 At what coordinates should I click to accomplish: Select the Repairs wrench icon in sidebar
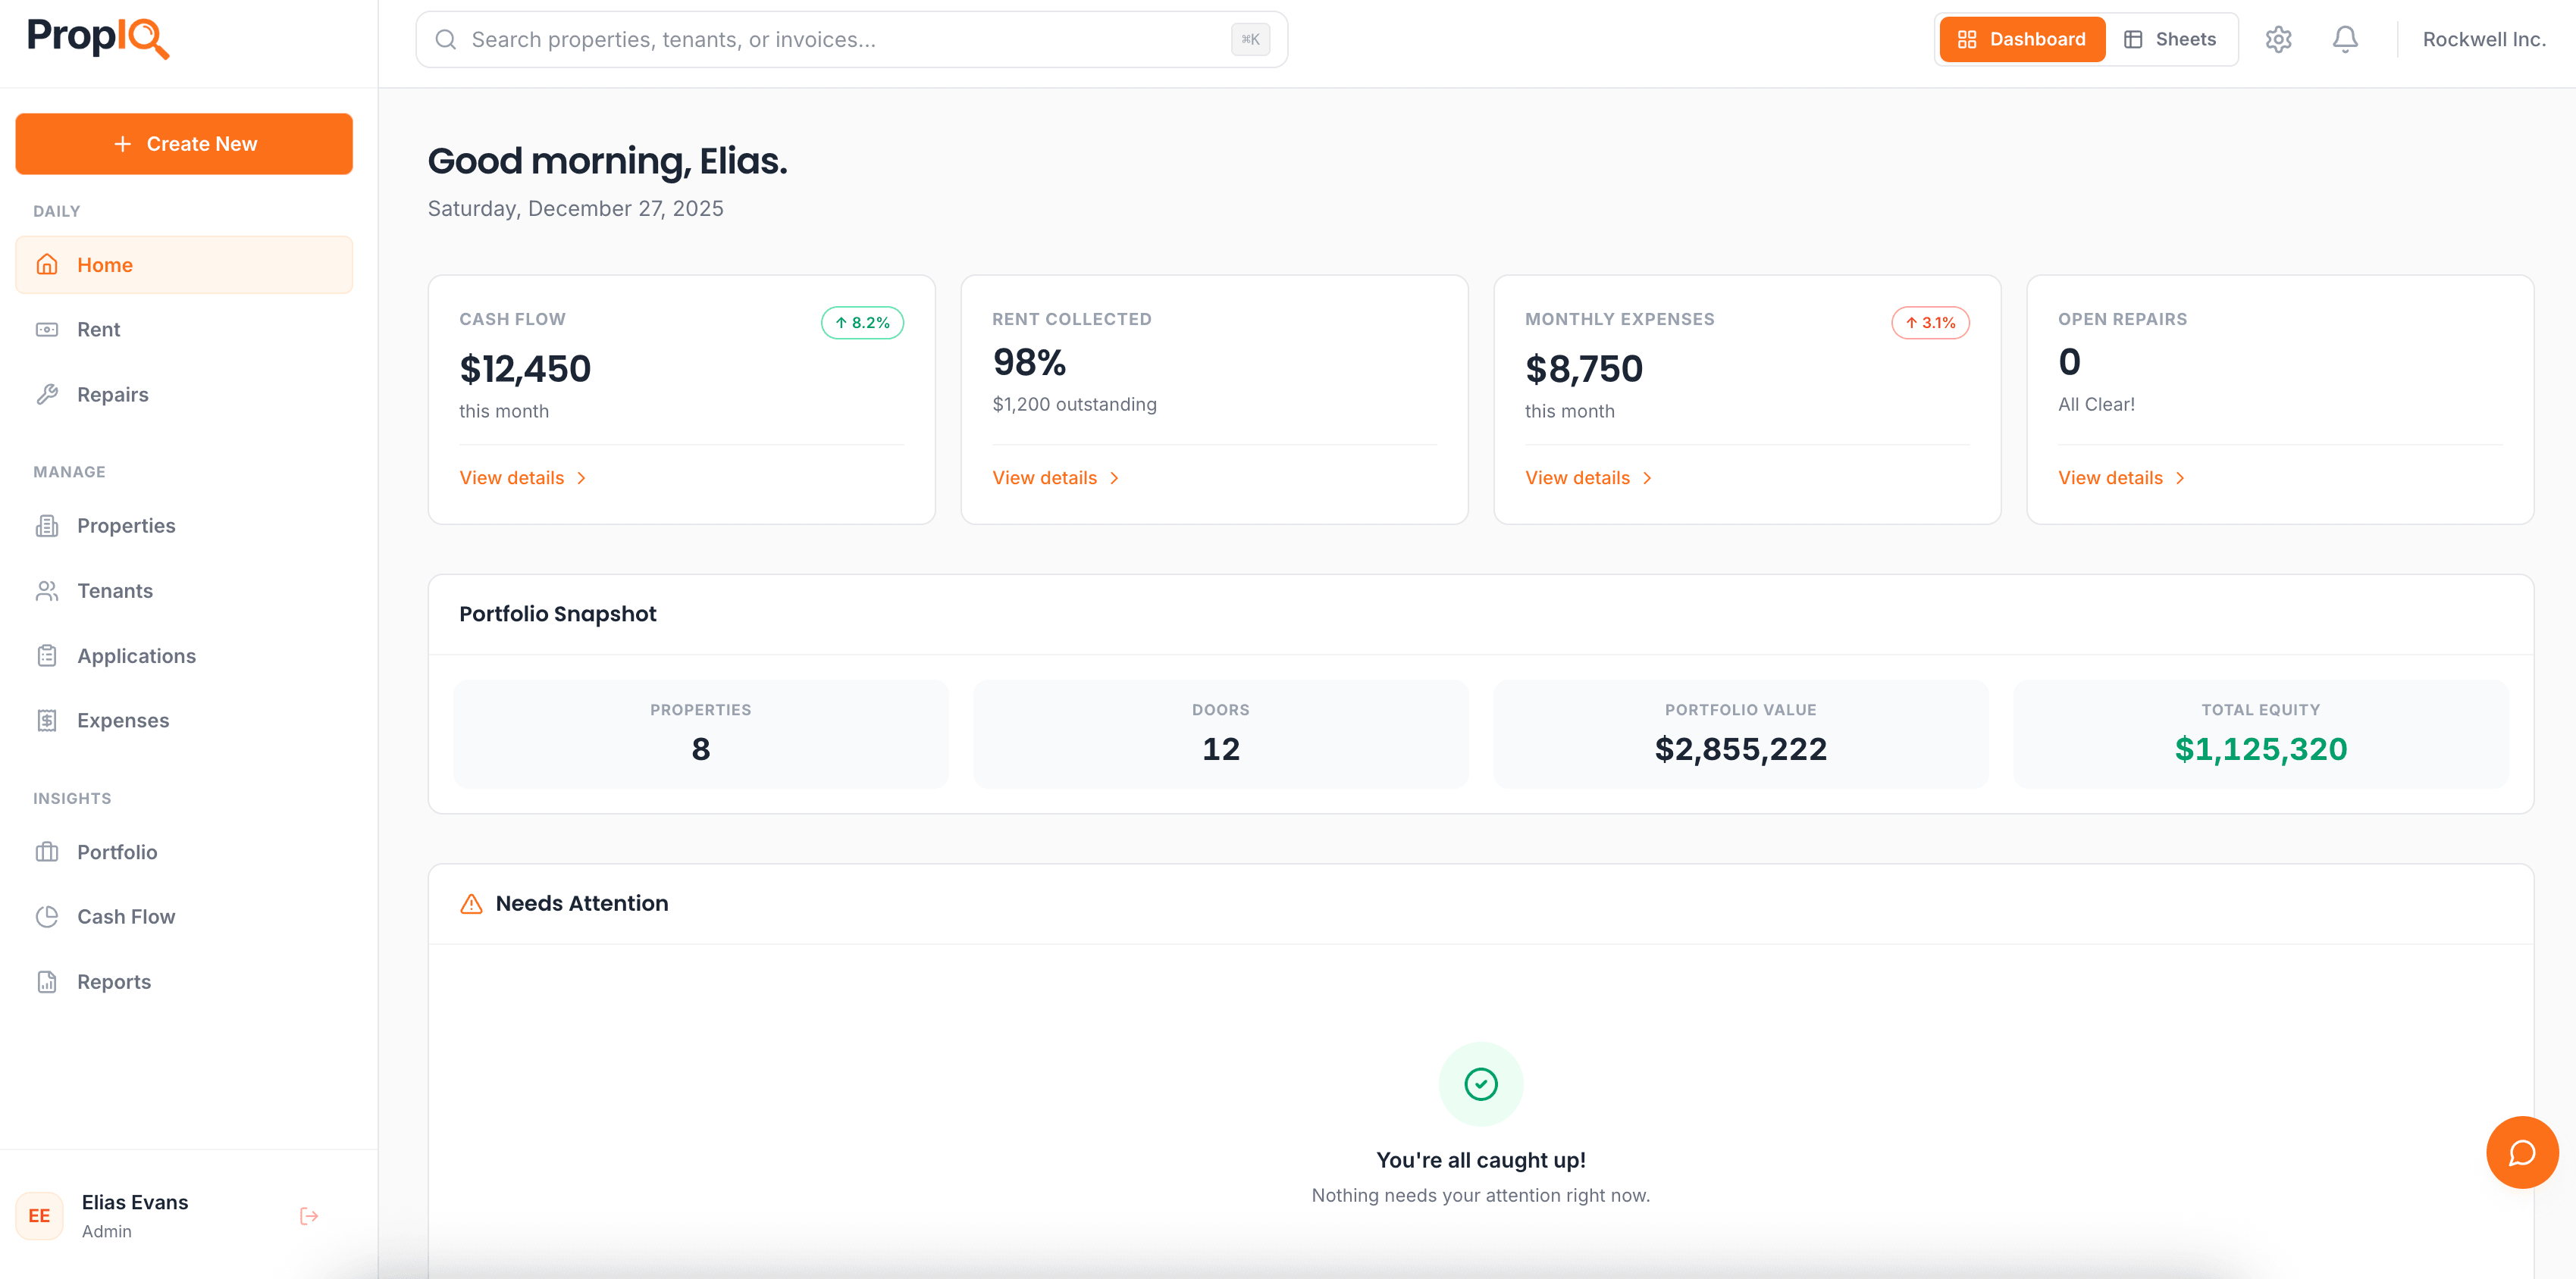48,394
